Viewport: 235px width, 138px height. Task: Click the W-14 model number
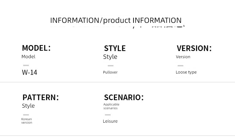[29, 72]
